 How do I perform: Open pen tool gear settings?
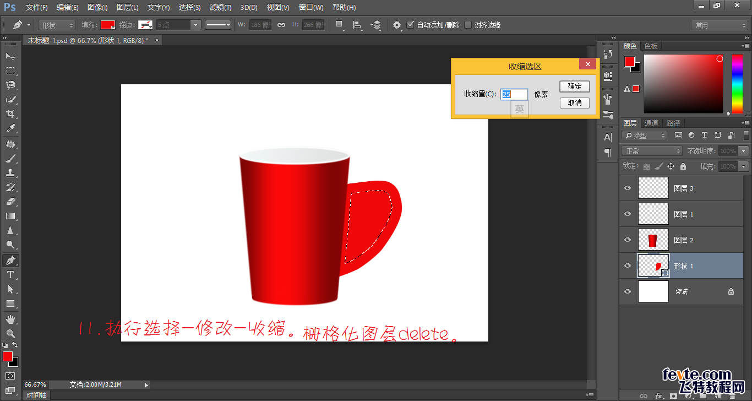coord(397,25)
